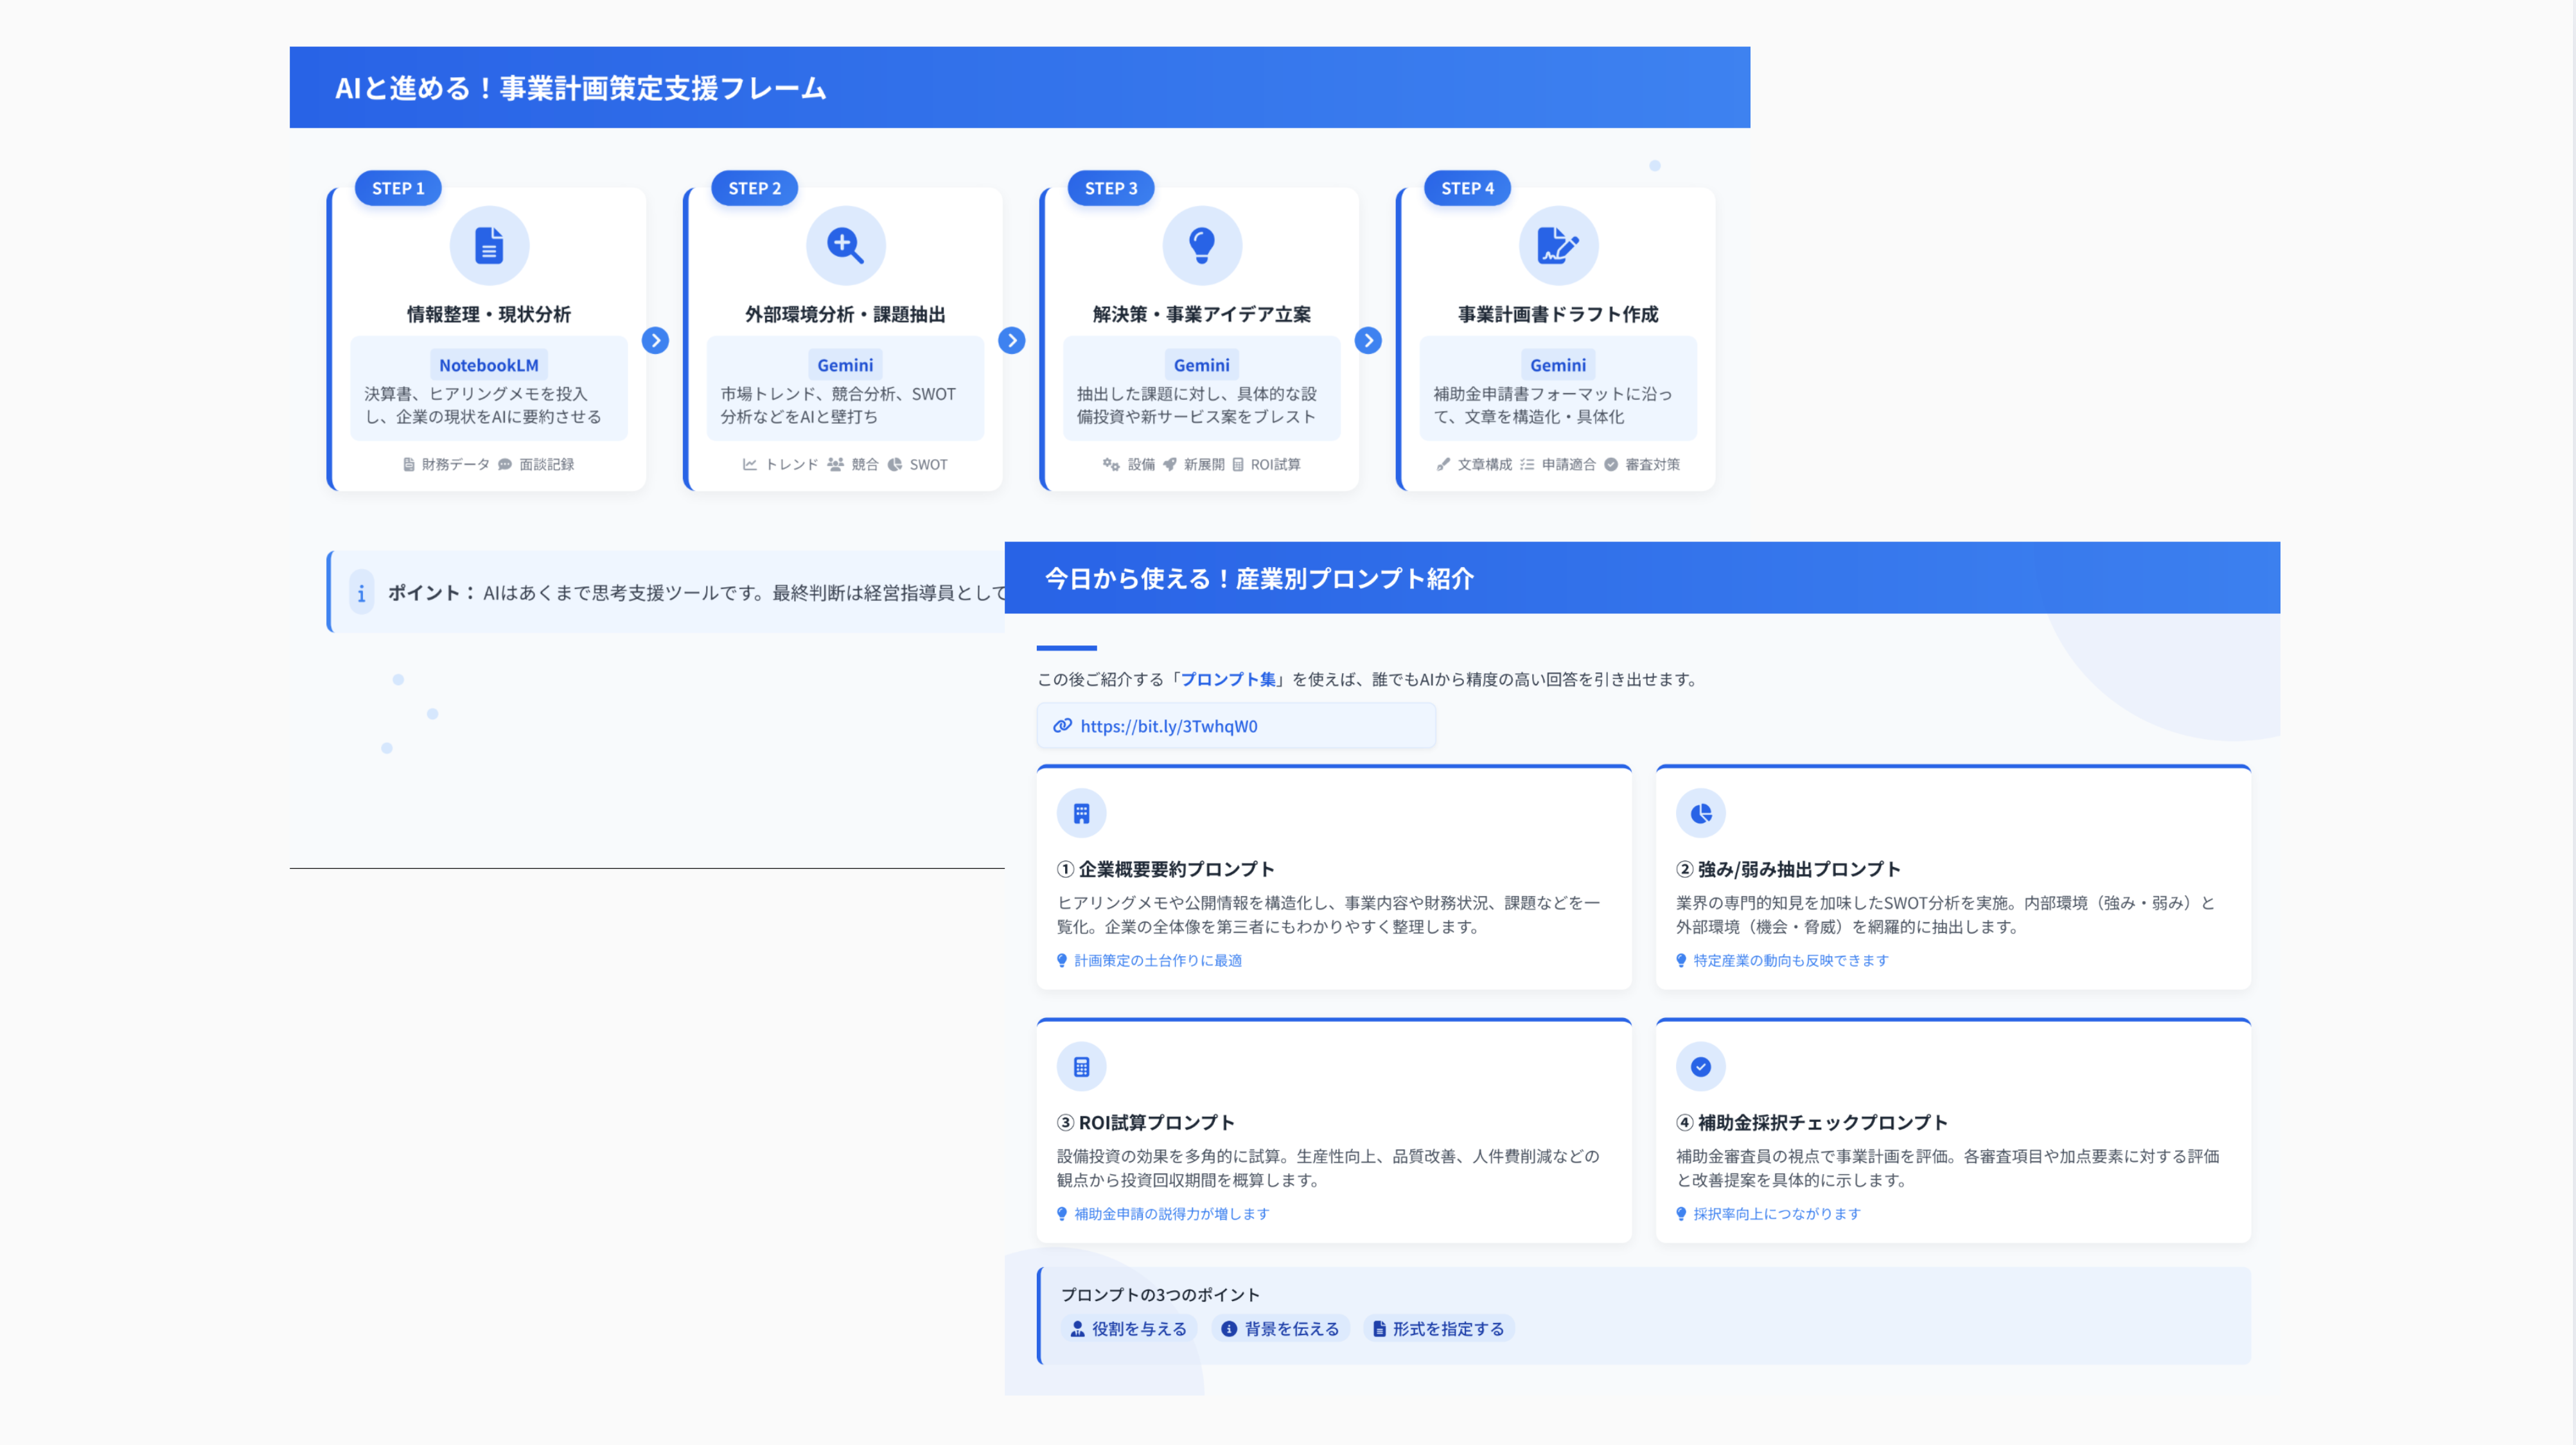This screenshot has height=1445, width=2576.
Task: Click the lightbulb icon in STEP 3 card
Action: click(1202, 245)
